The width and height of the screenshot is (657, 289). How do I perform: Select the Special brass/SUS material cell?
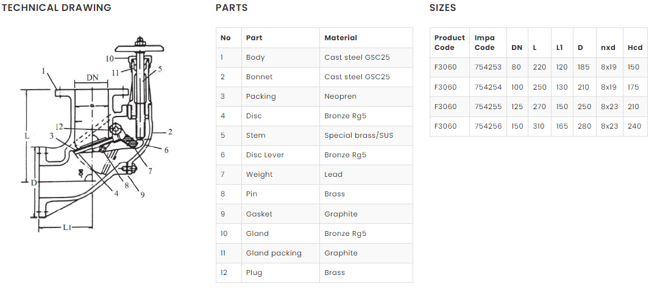point(358,135)
